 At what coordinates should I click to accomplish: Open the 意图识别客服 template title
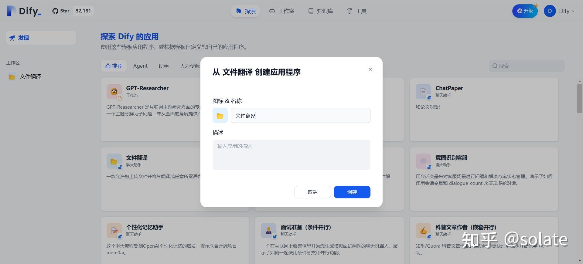[452, 158]
